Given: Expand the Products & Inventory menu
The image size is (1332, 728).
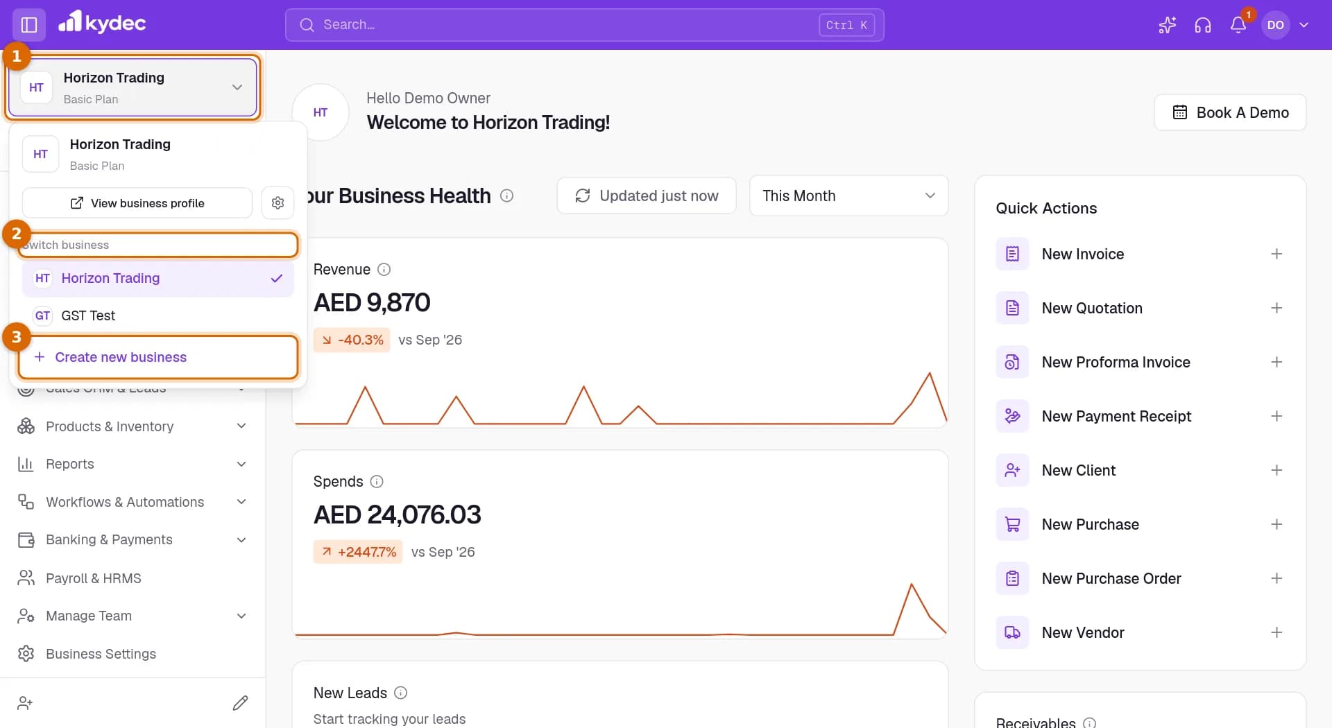Looking at the screenshot, I should click(x=133, y=426).
